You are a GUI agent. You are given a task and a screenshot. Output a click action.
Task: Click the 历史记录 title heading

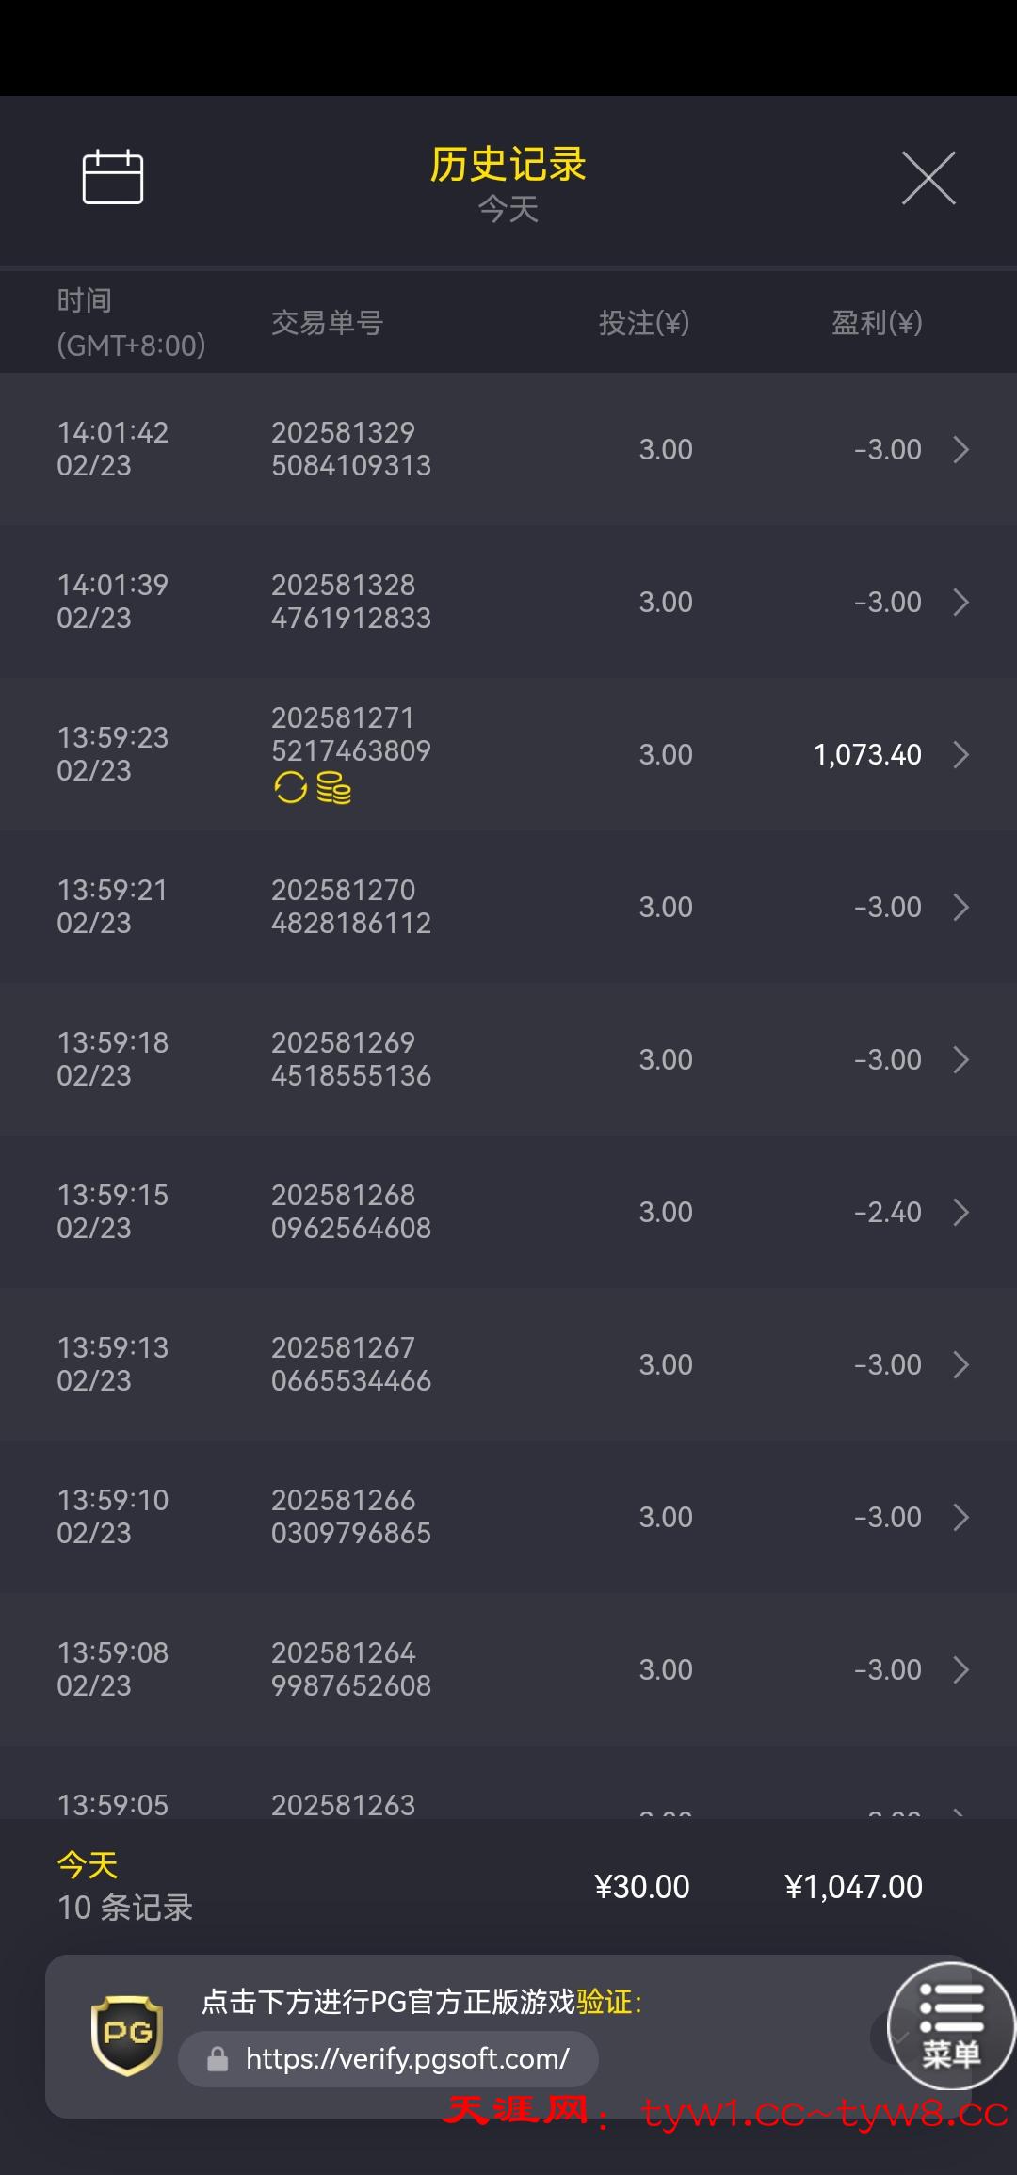pyautogui.click(x=508, y=165)
